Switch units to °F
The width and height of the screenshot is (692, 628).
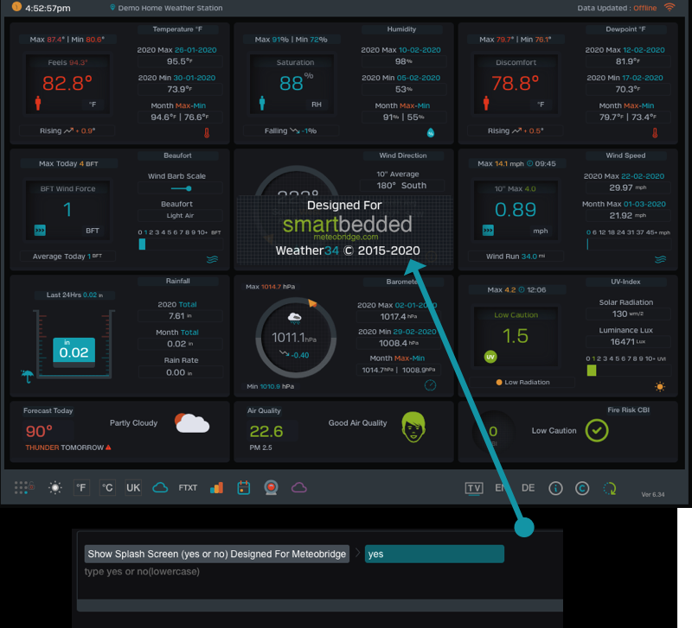[81, 488]
